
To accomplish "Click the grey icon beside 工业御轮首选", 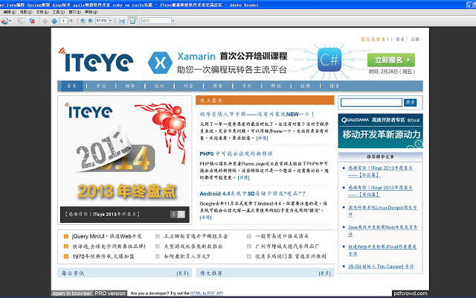I will pyautogui.click(x=157, y=236).
